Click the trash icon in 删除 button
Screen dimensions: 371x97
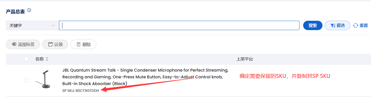pos(79,45)
